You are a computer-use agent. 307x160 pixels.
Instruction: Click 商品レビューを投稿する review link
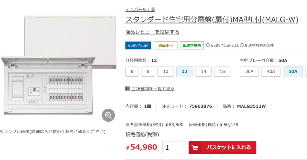(152, 32)
